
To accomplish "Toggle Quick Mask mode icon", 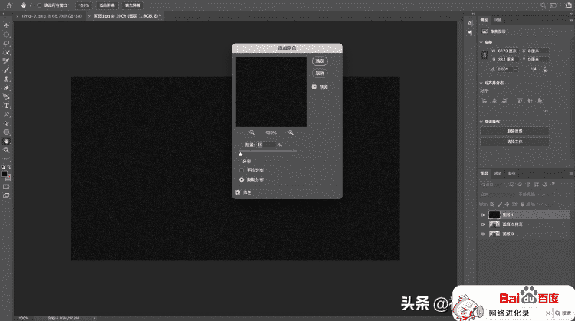I will [6, 187].
